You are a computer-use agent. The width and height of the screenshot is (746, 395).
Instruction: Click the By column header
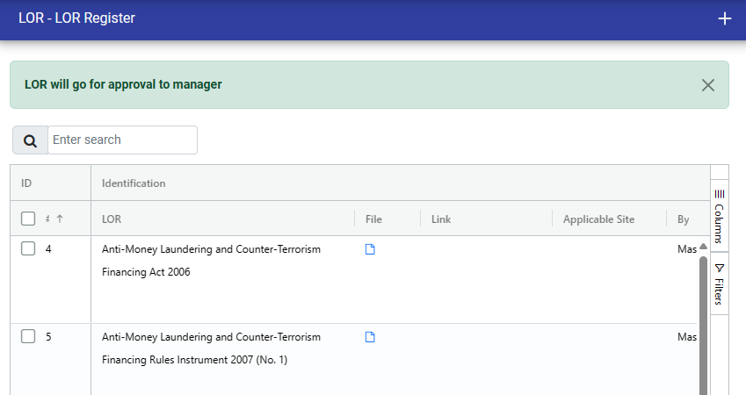pyautogui.click(x=683, y=219)
